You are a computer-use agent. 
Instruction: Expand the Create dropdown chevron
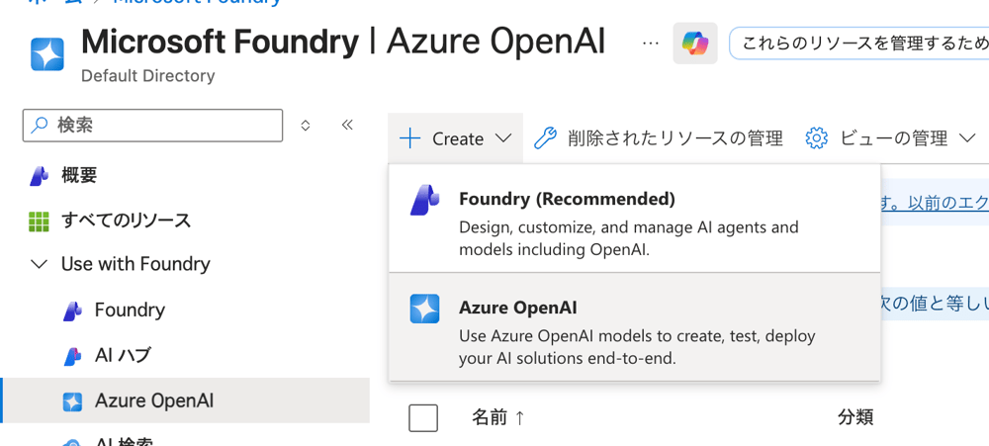tap(503, 138)
